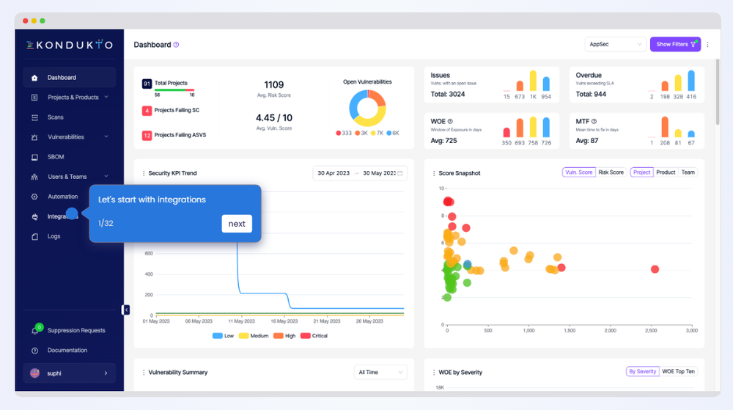Click the date range calendar icon

pyautogui.click(x=400, y=173)
